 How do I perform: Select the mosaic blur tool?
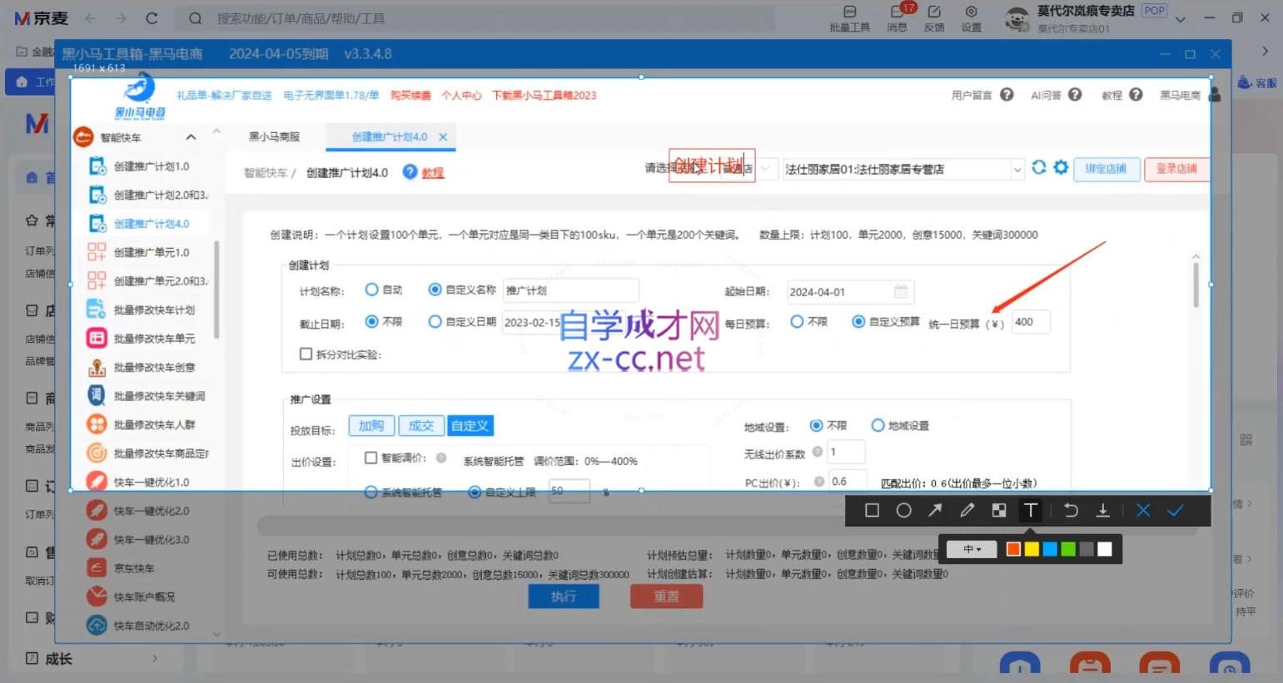click(x=999, y=511)
